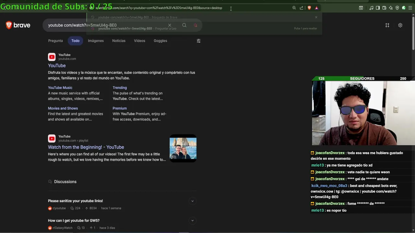Viewport: 415px width, 233px height.
Task: Switch to the Imágenes tab
Action: pos(96,41)
